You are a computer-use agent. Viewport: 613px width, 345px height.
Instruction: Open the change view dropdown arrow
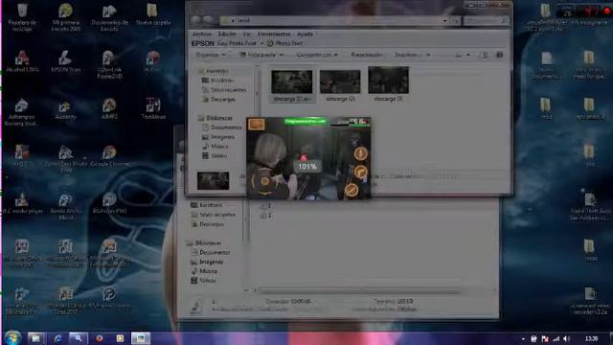[x=468, y=56]
